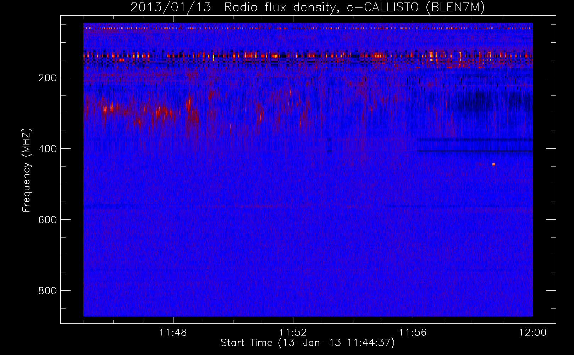The image size is (574, 355).
Task: Select the "Frequency (MHZ)" y-axis label
Action: (x=27, y=170)
